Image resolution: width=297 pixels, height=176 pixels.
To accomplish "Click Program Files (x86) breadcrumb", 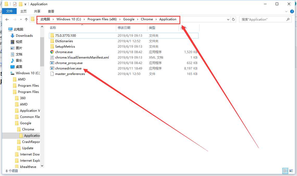I will [102, 19].
